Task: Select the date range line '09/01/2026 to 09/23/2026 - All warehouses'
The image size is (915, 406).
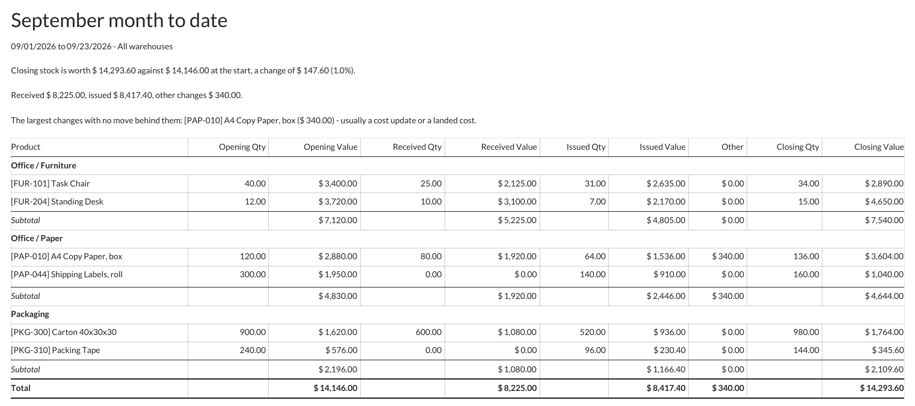Action: [x=92, y=46]
